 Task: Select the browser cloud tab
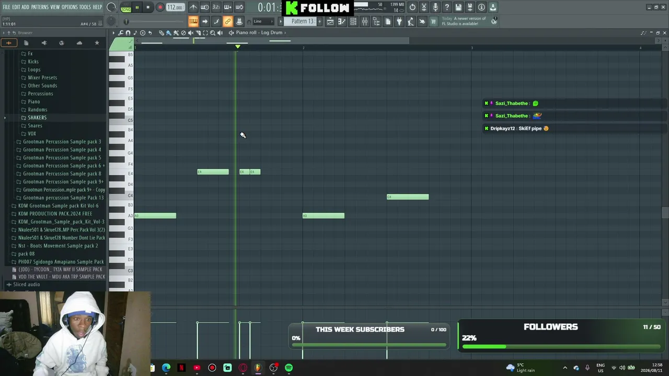pyautogui.click(x=79, y=43)
